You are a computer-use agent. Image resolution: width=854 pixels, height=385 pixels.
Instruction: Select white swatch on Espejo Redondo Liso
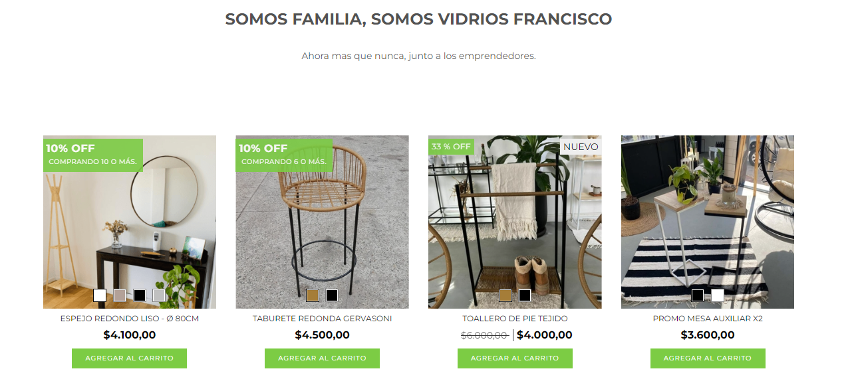(100, 295)
